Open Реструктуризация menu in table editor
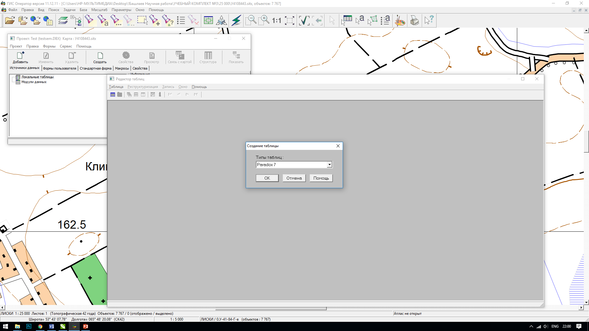 pos(142,86)
